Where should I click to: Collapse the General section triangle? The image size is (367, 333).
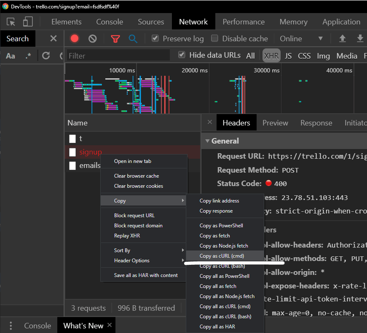coord(207,141)
